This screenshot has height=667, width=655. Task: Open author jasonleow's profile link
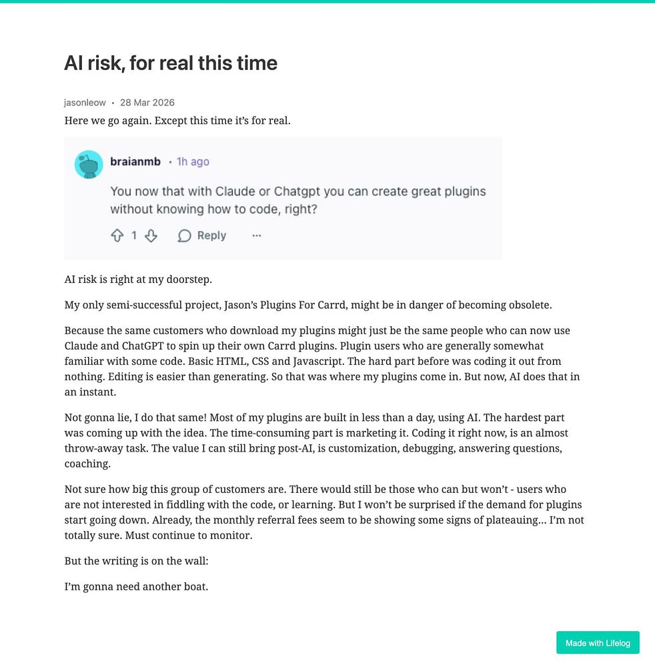(85, 103)
